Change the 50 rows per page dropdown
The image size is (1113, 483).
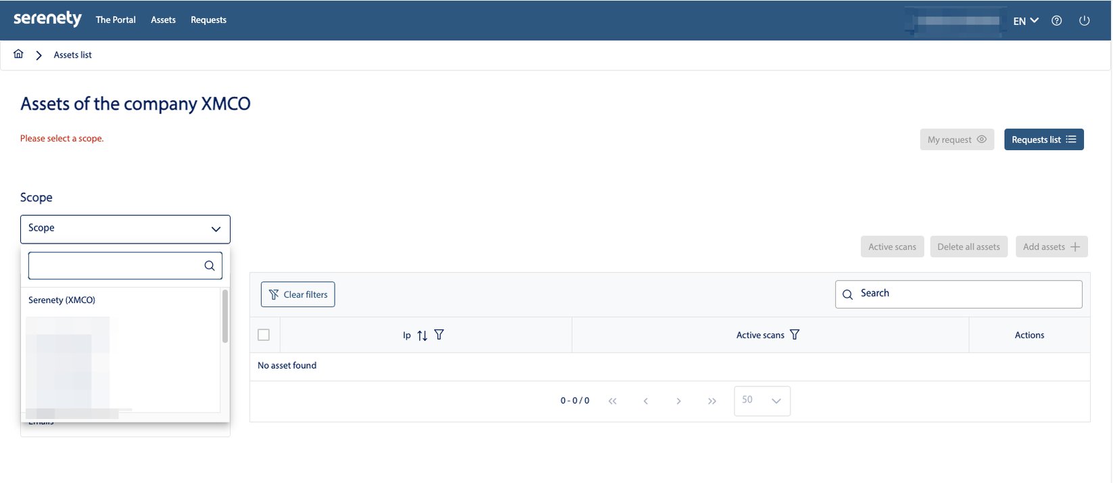pyautogui.click(x=761, y=400)
